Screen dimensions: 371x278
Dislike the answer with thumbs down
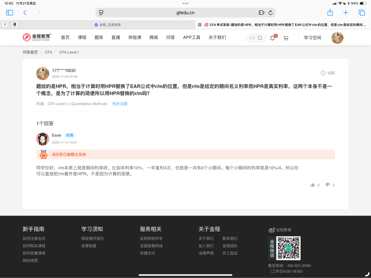tap(328, 185)
